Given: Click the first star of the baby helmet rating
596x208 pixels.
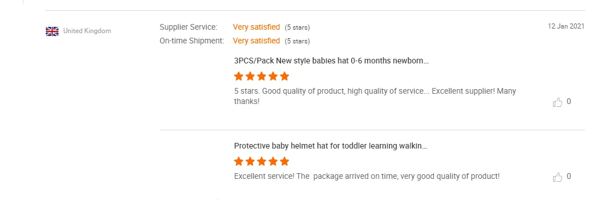Looking at the screenshot, I should pos(238,162).
